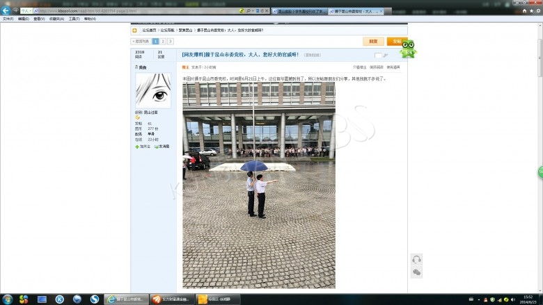Go to page 1 of thread

pos(155,42)
